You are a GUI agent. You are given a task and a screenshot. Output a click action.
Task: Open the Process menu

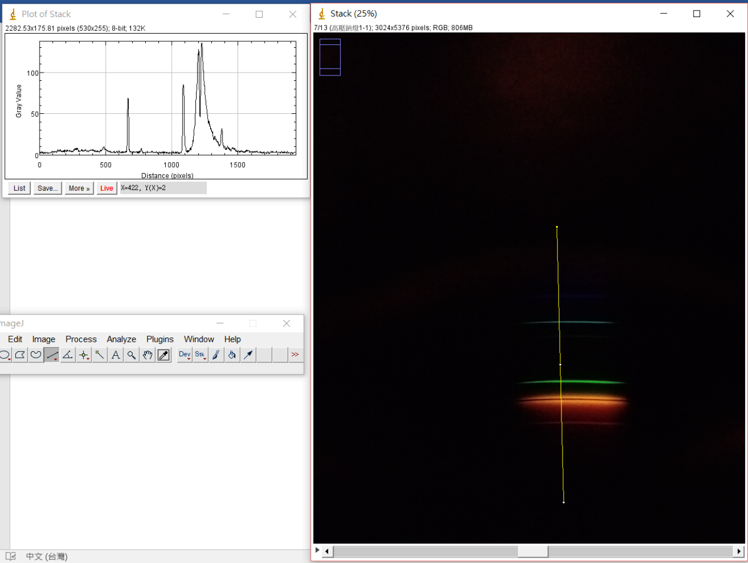pyautogui.click(x=81, y=339)
